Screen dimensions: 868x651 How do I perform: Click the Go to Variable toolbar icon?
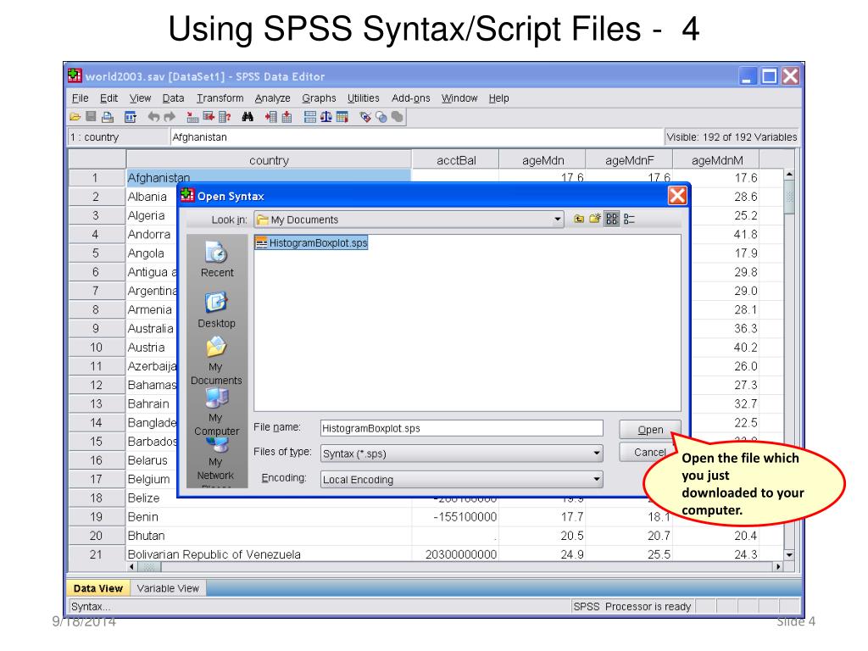[209, 117]
